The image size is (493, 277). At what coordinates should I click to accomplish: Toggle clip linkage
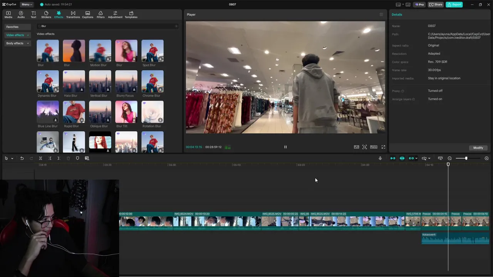[x=411, y=159]
